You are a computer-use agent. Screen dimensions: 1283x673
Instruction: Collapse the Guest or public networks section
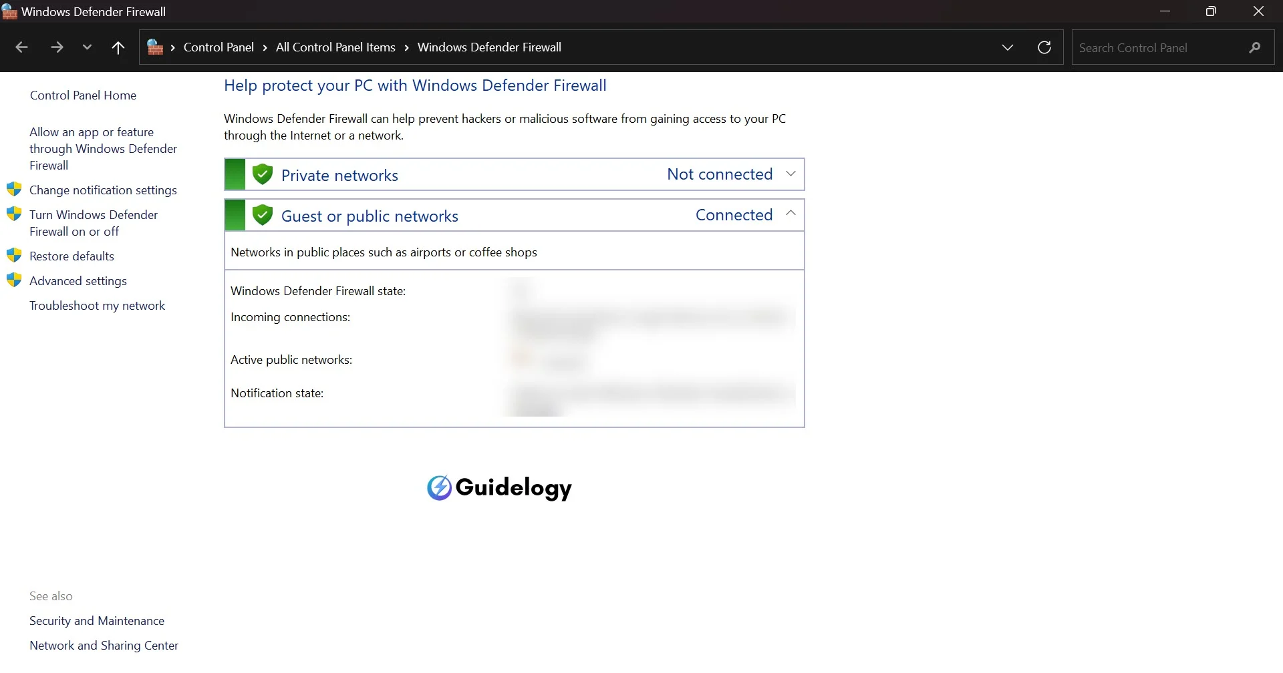[791, 213]
